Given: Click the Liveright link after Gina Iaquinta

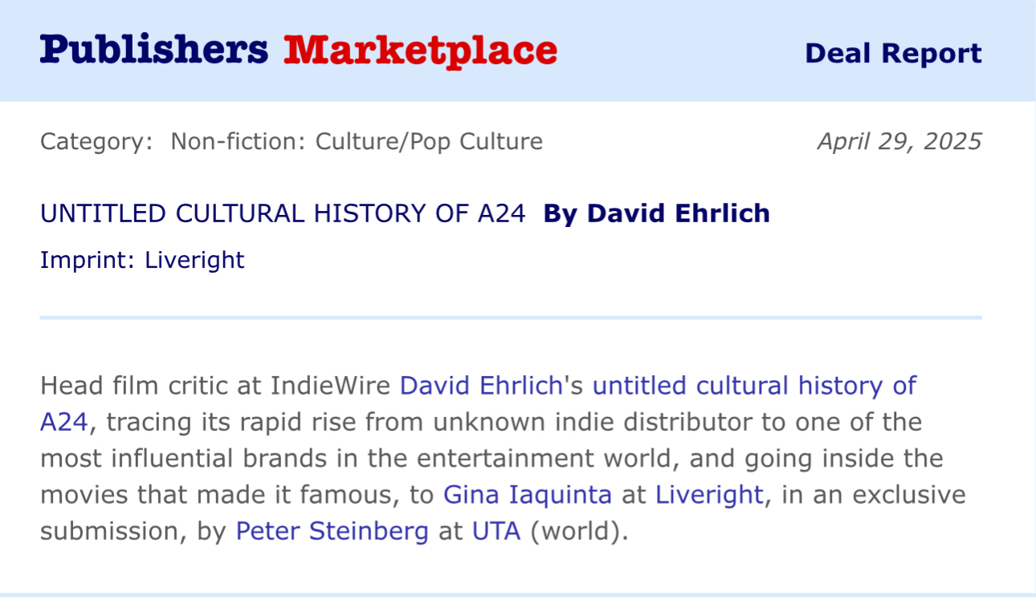Looking at the screenshot, I should pyautogui.click(x=708, y=495).
